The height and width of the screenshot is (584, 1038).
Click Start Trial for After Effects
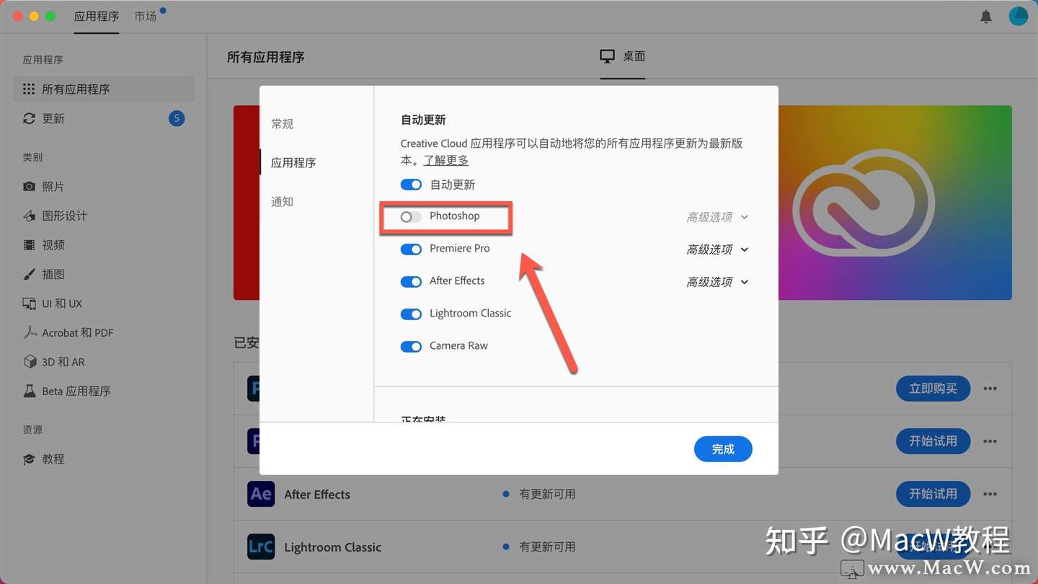click(x=933, y=494)
